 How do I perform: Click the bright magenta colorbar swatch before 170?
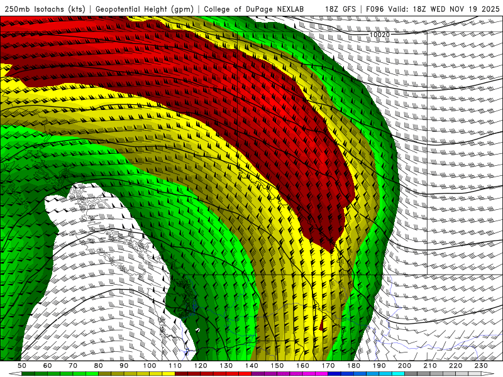click(321, 373)
